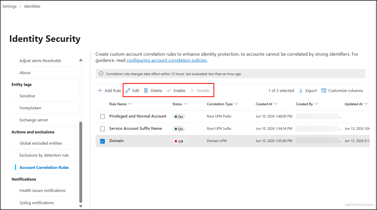The image size is (377, 210).
Task: Check the Service Account Suffix Name checkbox
Action: (x=103, y=129)
